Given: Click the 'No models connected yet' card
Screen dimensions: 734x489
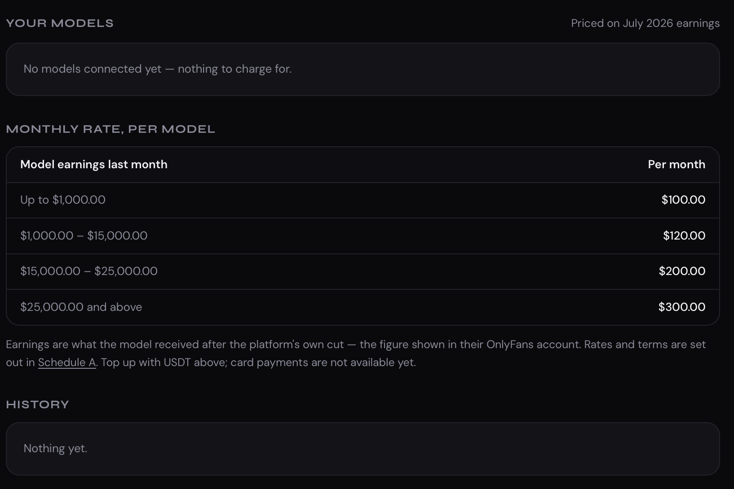Looking at the screenshot, I should (363, 69).
